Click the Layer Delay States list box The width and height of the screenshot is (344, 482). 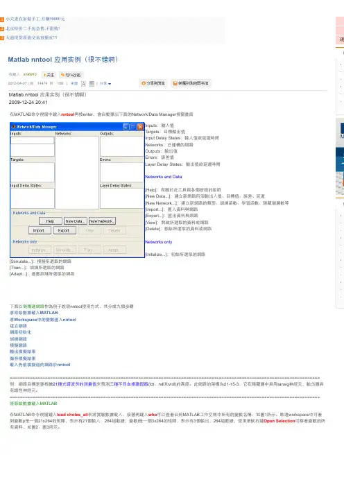point(122,198)
